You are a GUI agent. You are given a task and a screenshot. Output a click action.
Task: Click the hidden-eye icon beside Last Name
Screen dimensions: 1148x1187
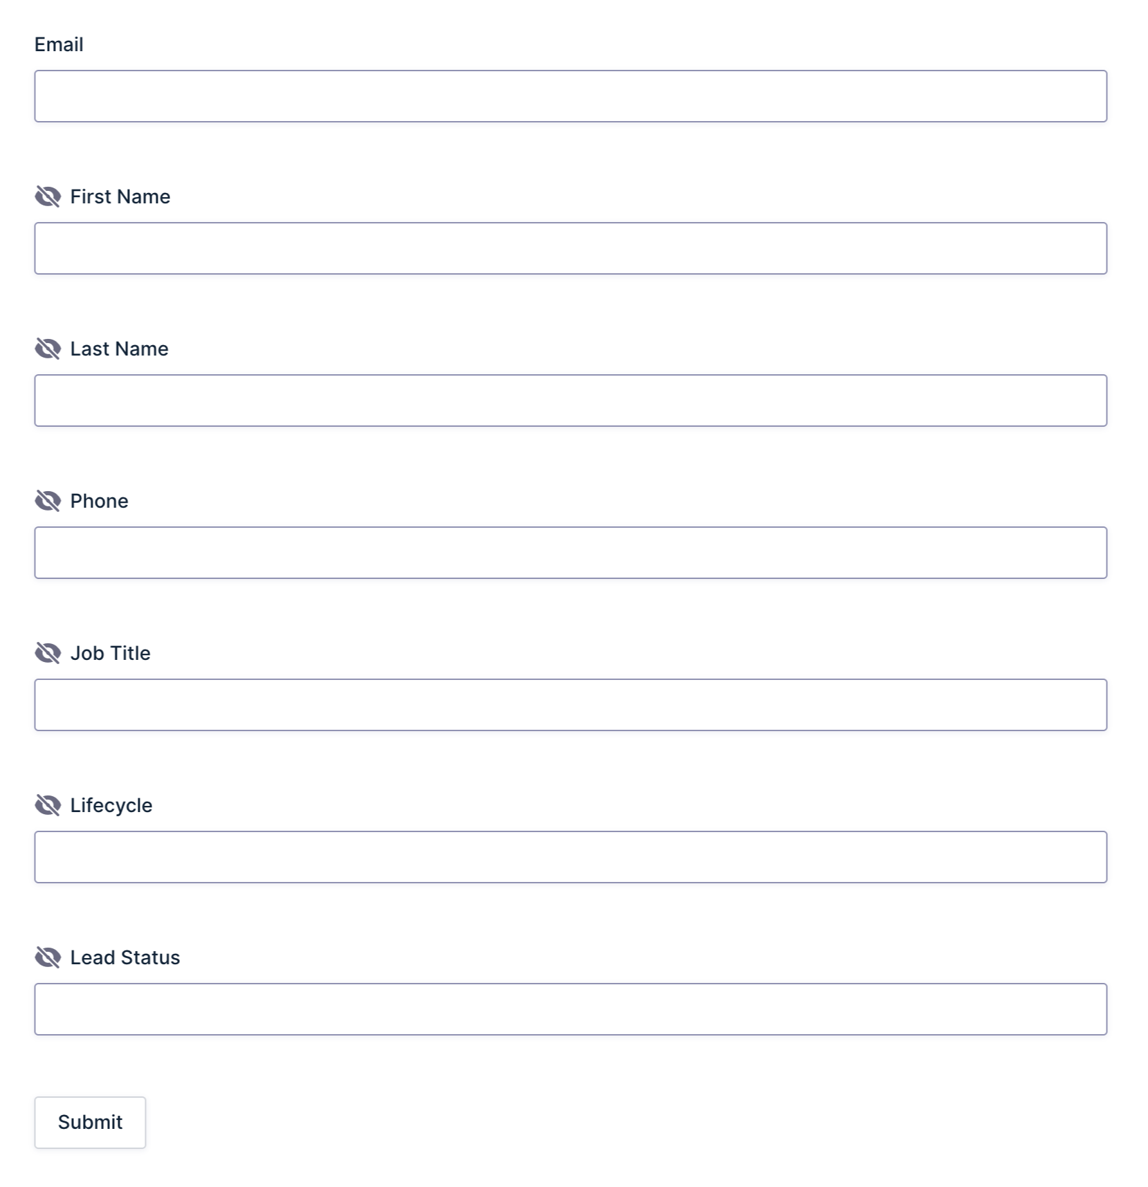coord(48,349)
